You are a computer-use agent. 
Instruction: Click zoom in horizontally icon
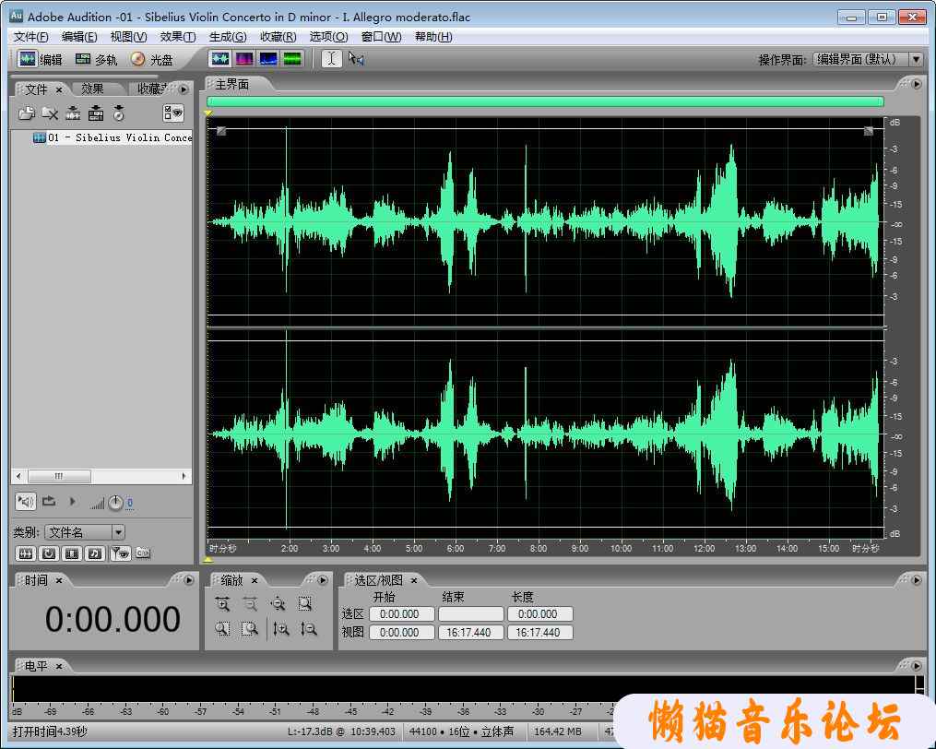[222, 604]
